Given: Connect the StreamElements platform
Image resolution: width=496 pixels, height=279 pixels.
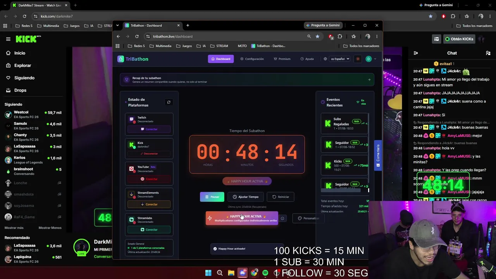Looking at the screenshot, I should pyautogui.click(x=149, y=204).
